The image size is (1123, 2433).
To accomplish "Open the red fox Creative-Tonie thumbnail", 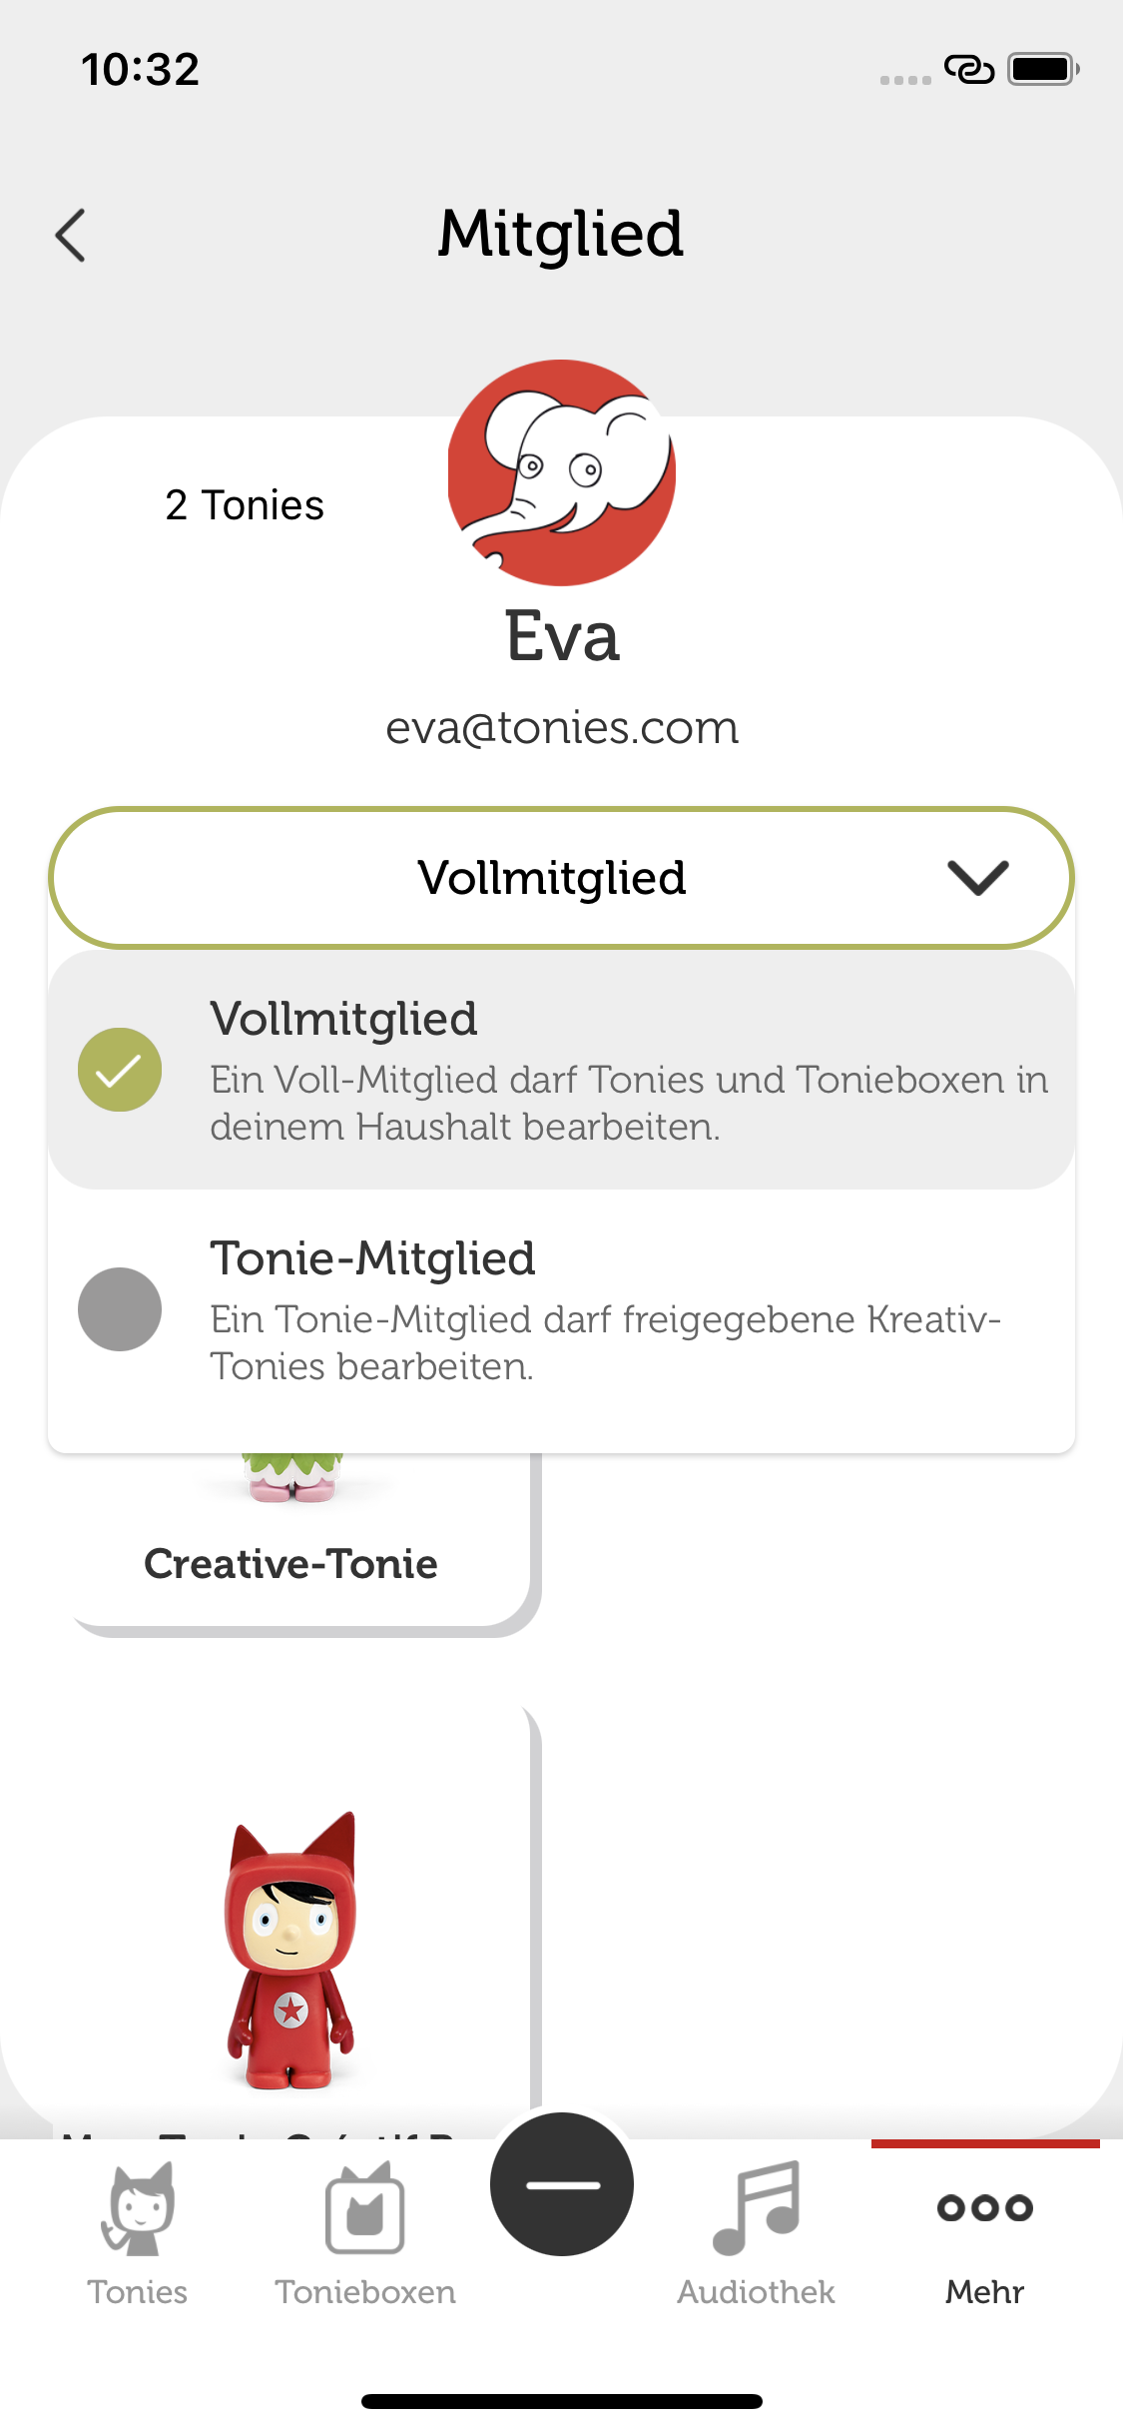I will pyautogui.click(x=291, y=1950).
